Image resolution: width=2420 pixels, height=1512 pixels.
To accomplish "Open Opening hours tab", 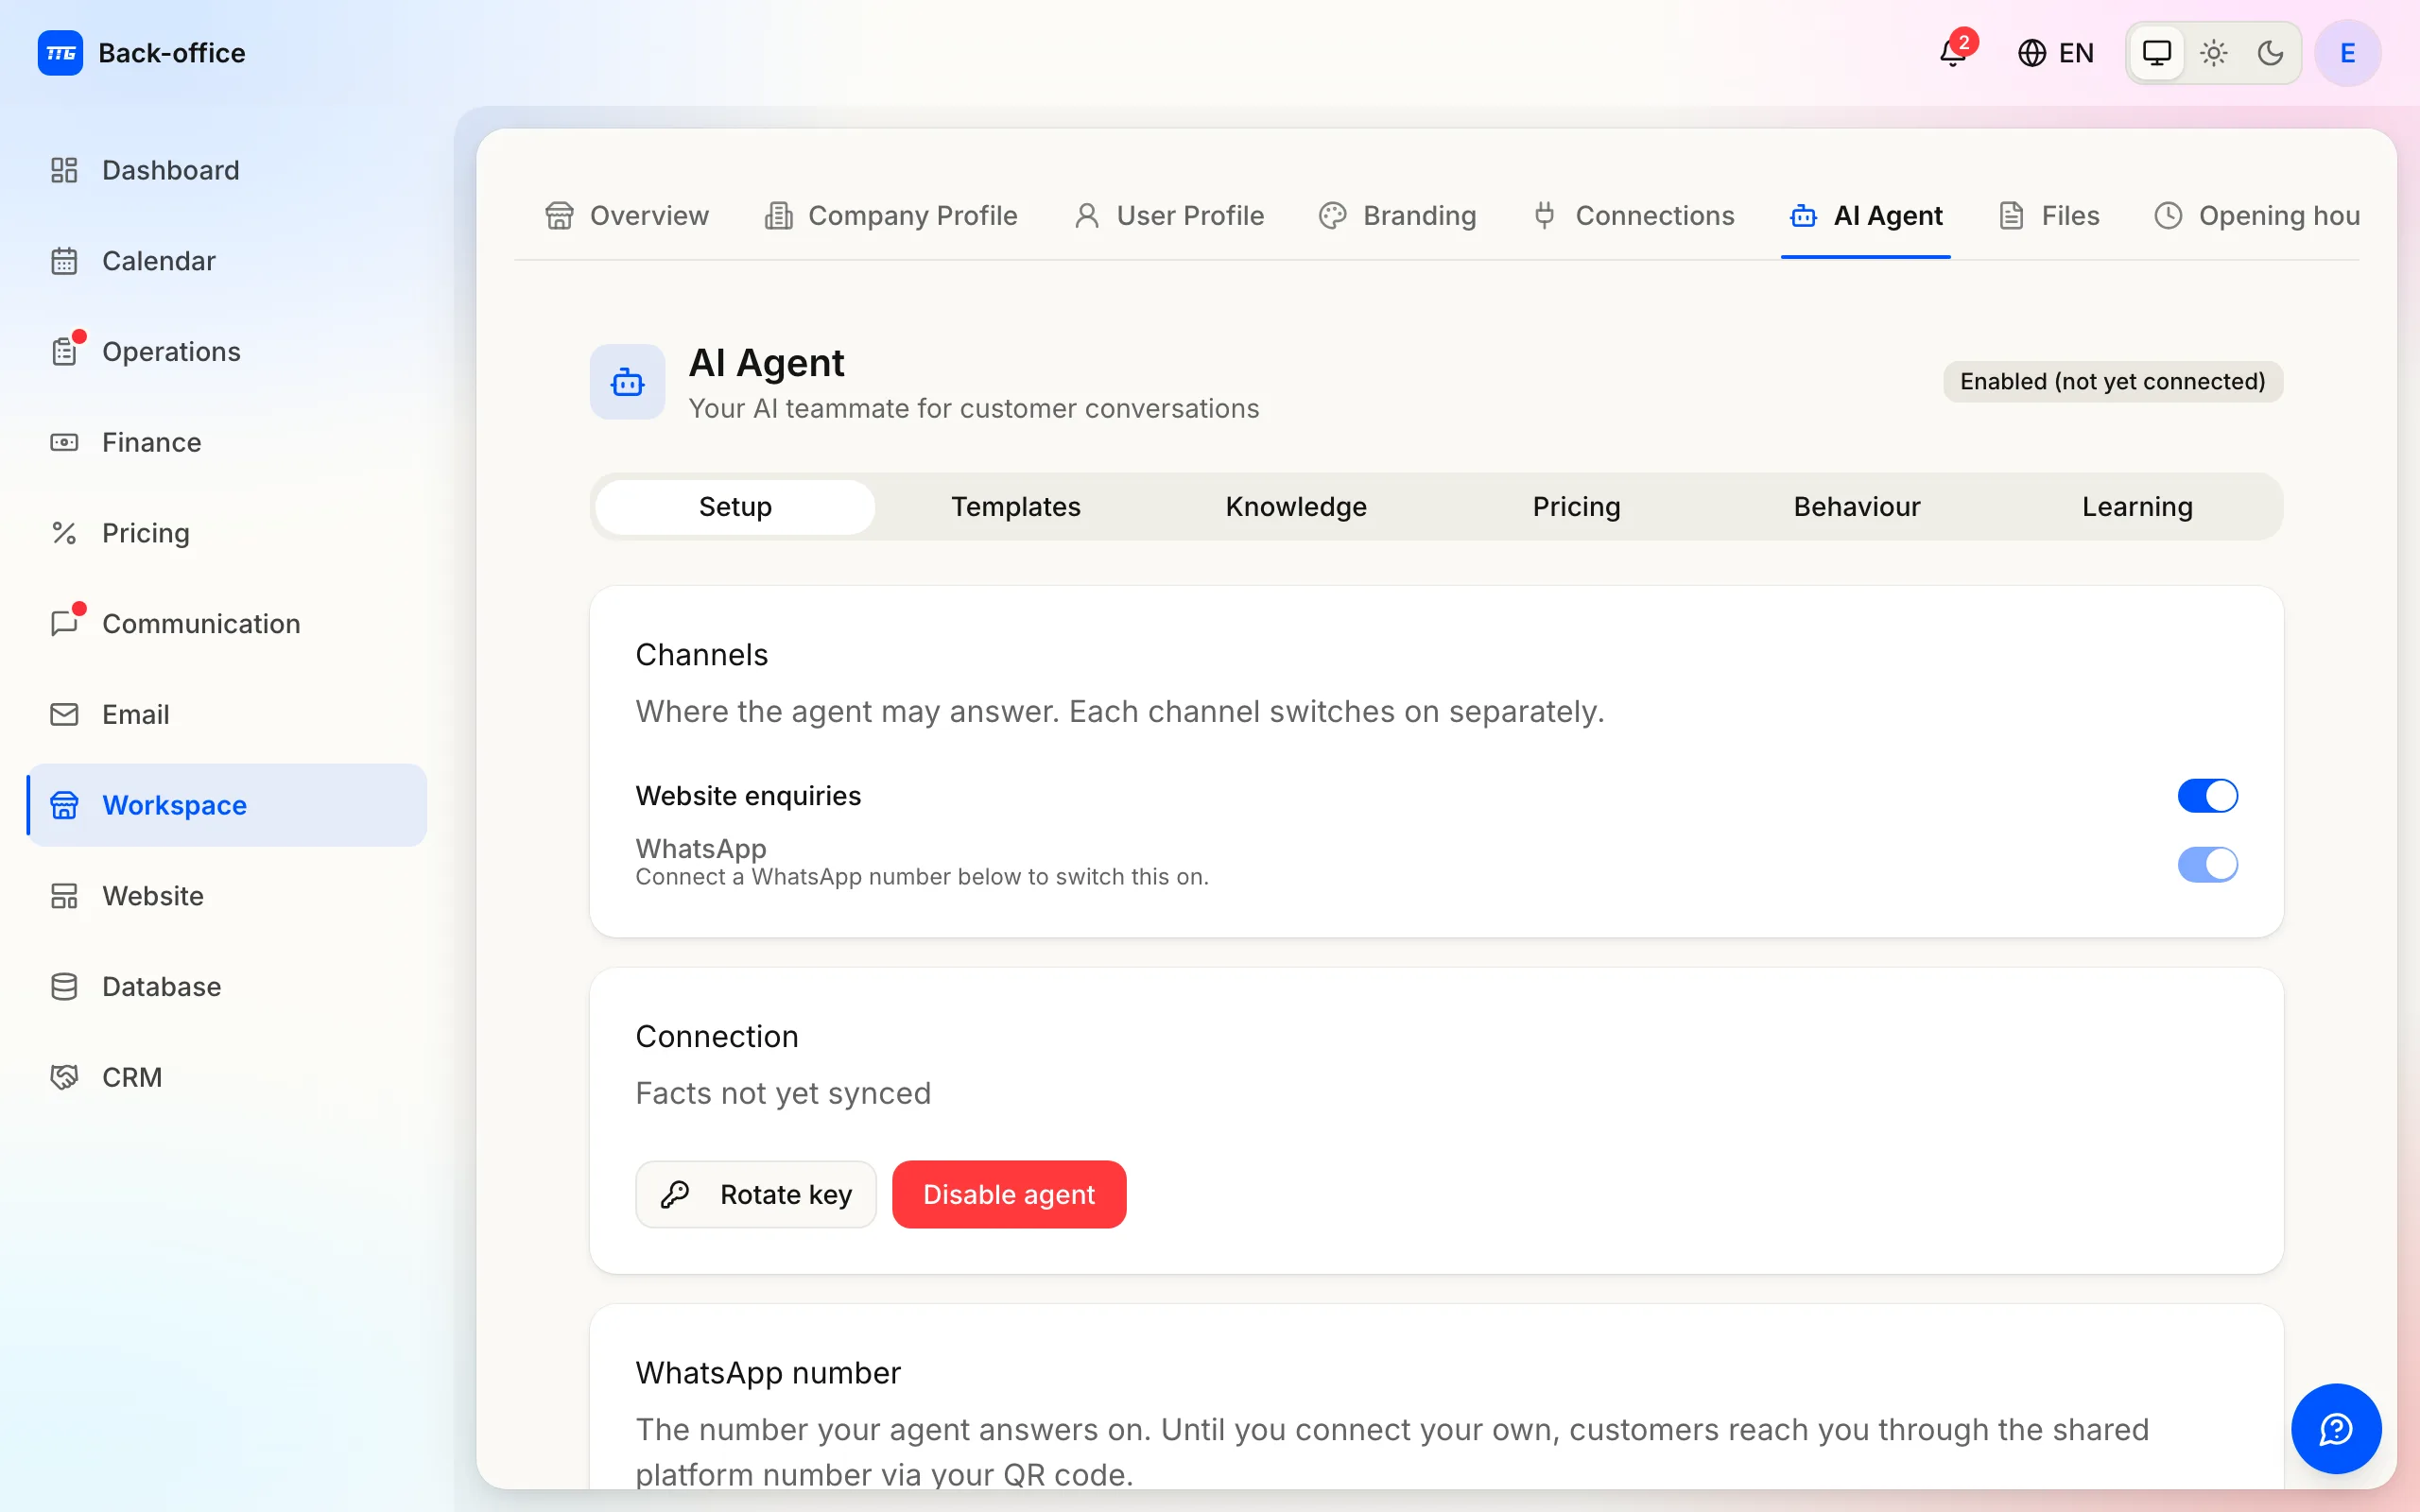I will click(x=2257, y=216).
